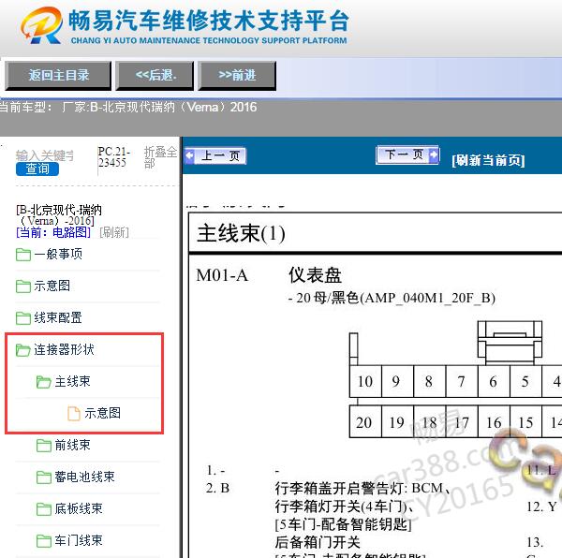Open the 示意图 top-level folder icon

tap(23, 286)
